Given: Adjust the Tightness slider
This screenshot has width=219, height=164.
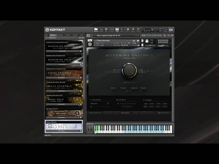Looking at the screenshot, I should (x=134, y=91).
